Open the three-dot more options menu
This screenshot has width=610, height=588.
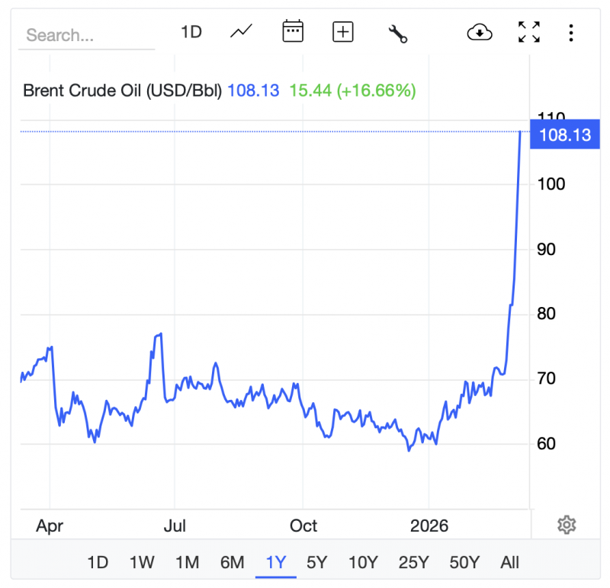571,32
